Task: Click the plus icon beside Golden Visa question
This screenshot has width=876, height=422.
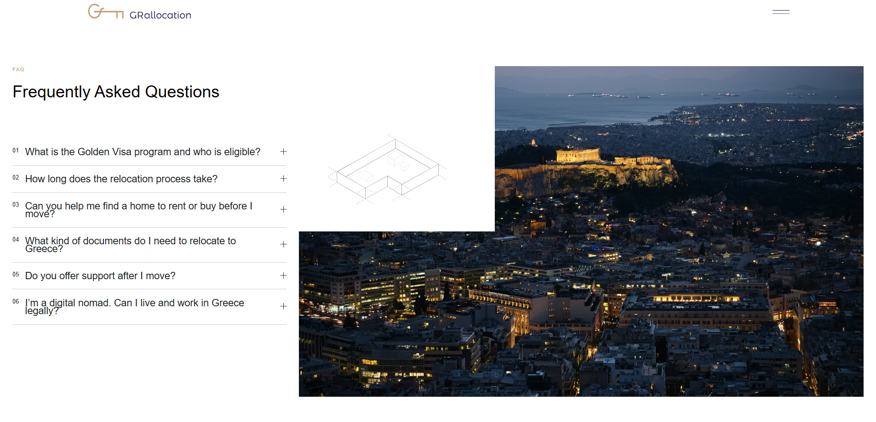Action: point(283,152)
